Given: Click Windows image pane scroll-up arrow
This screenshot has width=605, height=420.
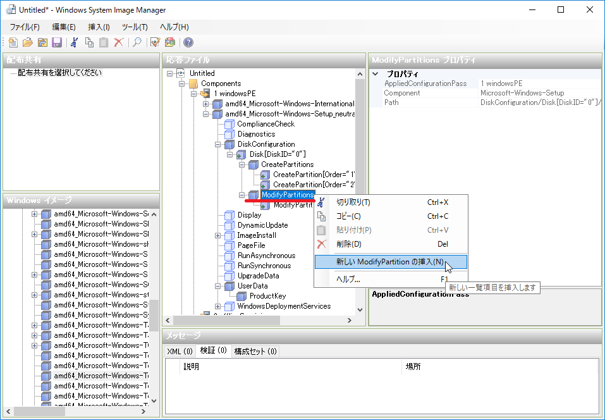Looking at the screenshot, I should (x=154, y=214).
